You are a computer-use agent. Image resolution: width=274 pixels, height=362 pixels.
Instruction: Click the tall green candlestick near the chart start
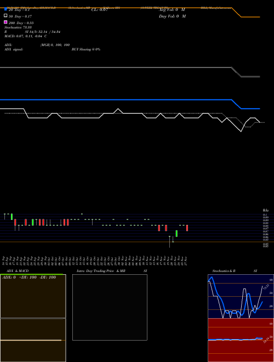[x=12, y=217]
